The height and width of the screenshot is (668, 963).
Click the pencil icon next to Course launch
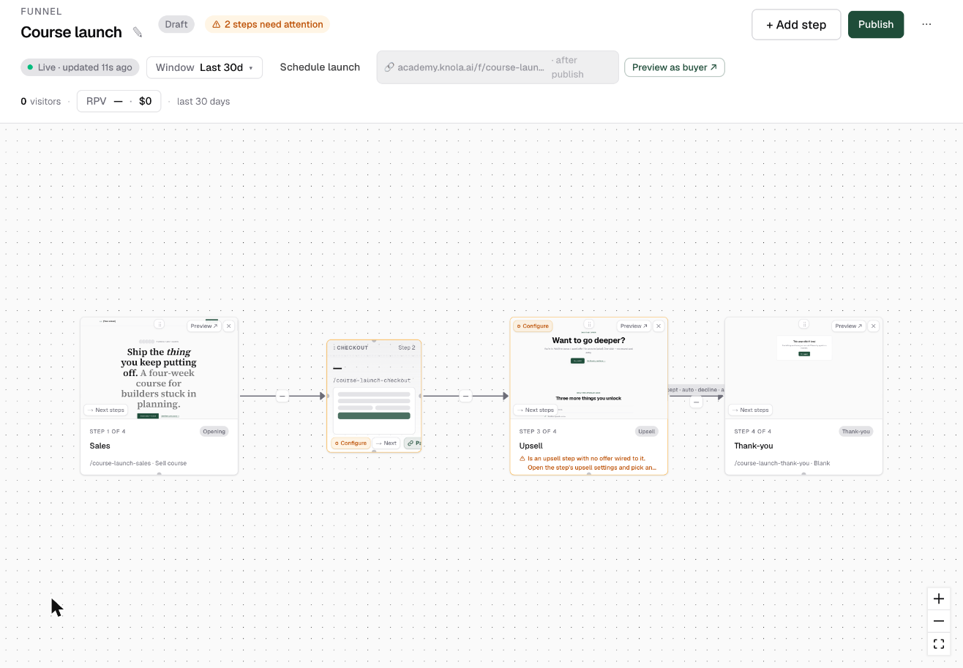[138, 32]
